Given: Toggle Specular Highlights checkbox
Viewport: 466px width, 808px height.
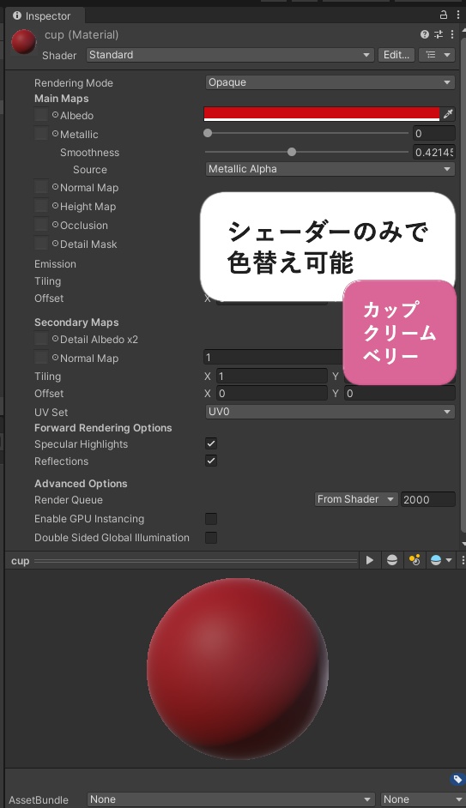Looking at the screenshot, I should point(211,443).
